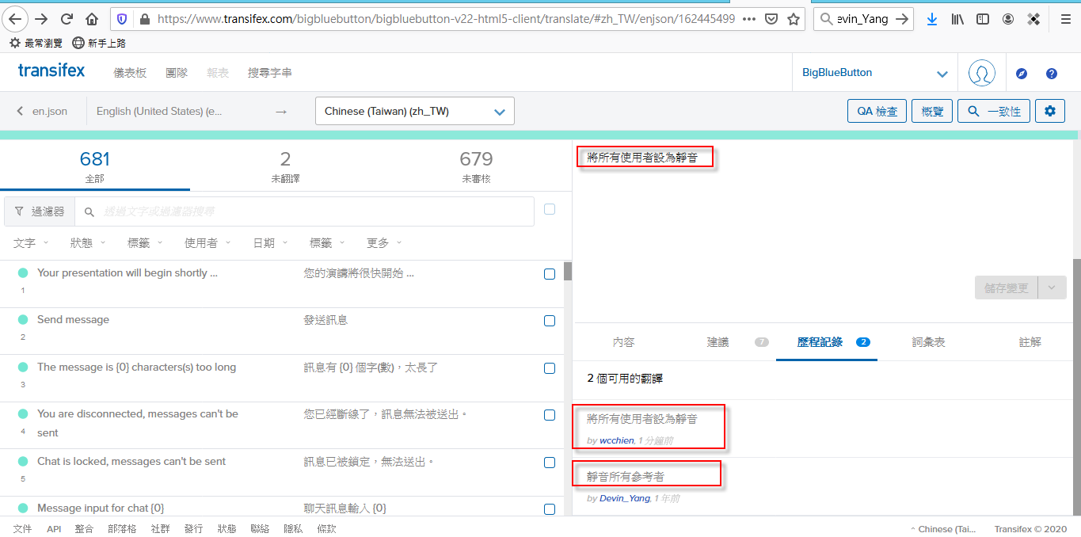
Task: Check the box for 'Send message' string
Action: (x=550, y=322)
